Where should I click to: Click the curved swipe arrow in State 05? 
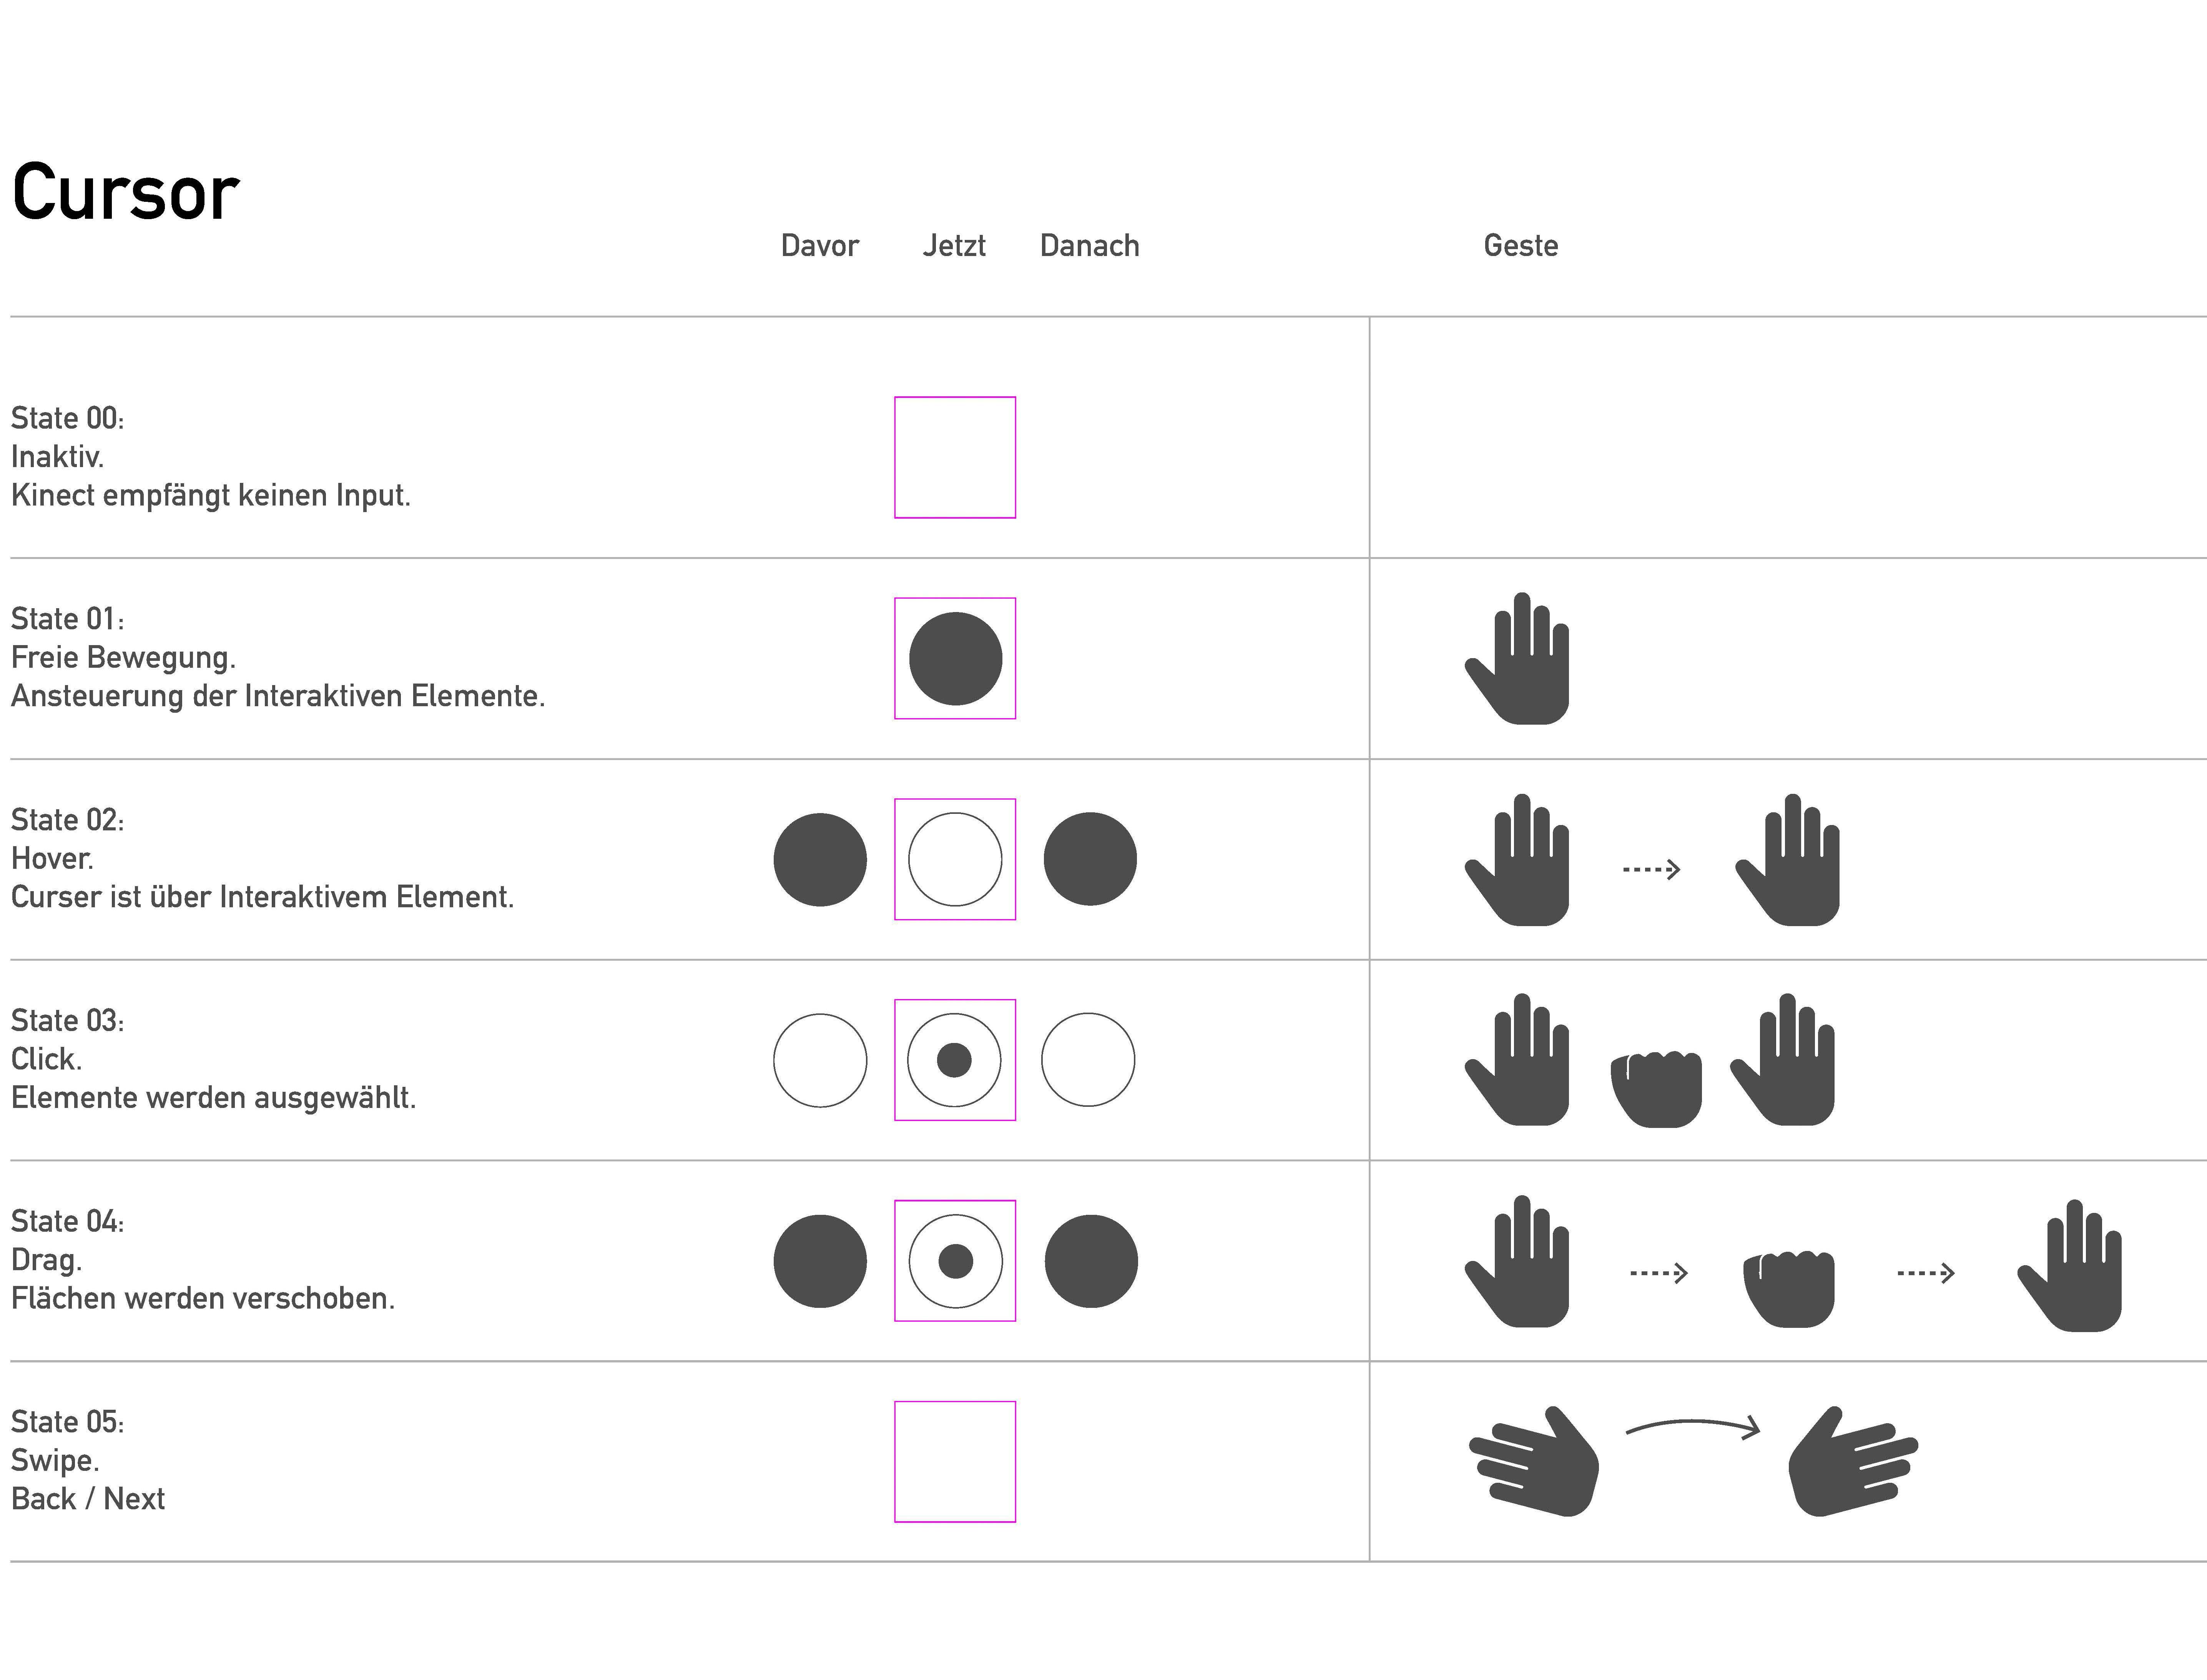[x=1693, y=1428]
